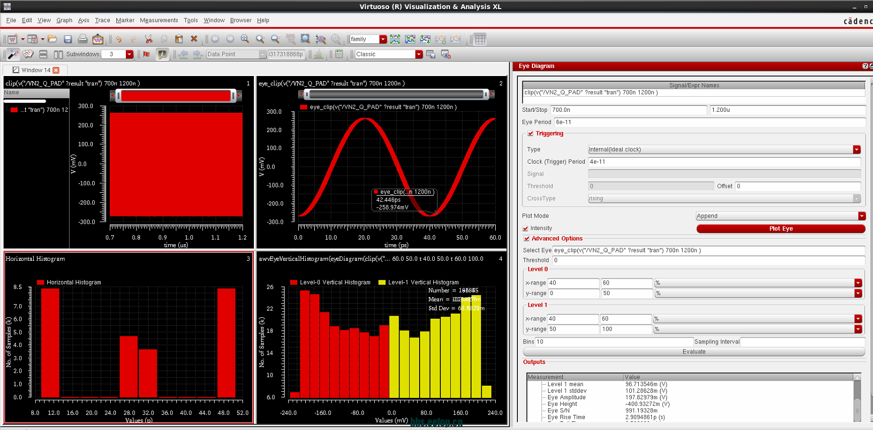Screen dimensions: 873x430
Task: Open the Triggering Type dropdown
Action: (x=856, y=150)
